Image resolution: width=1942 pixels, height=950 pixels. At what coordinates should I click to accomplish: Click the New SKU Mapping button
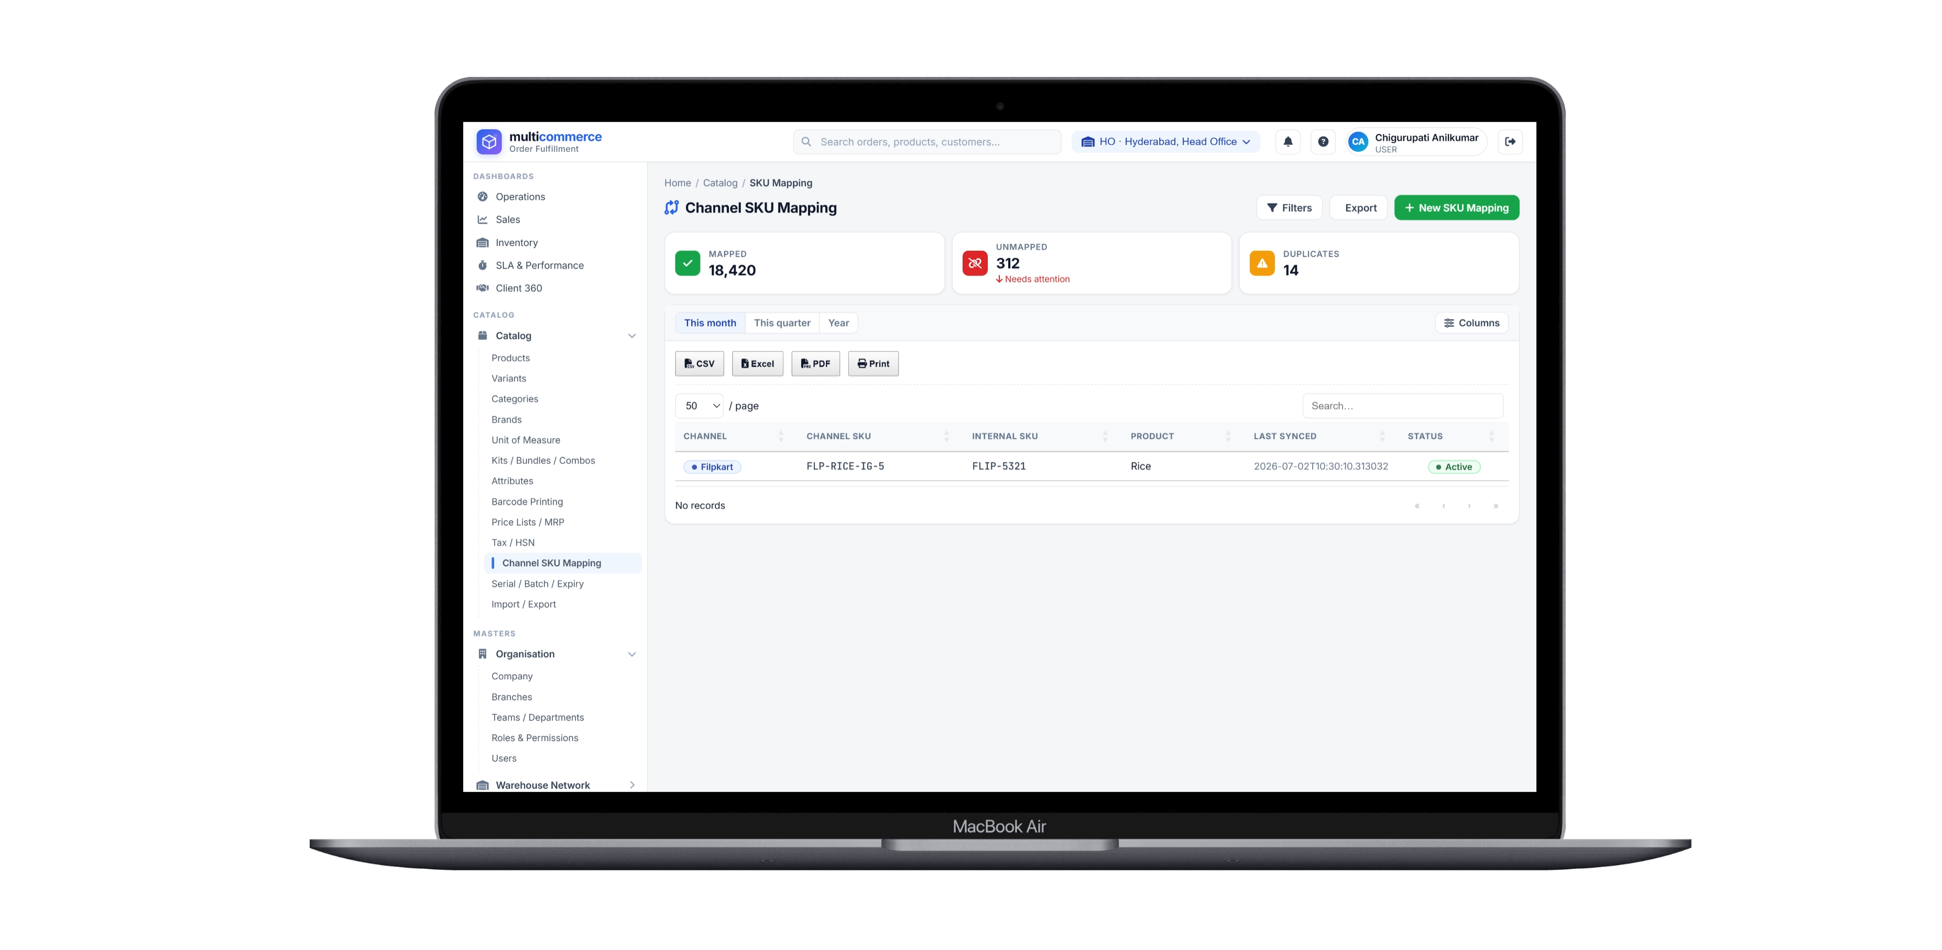point(1457,208)
